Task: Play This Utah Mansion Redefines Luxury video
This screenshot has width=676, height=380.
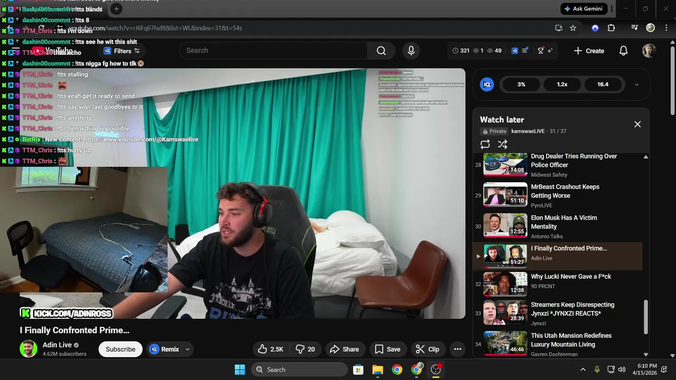Action: coord(557,344)
